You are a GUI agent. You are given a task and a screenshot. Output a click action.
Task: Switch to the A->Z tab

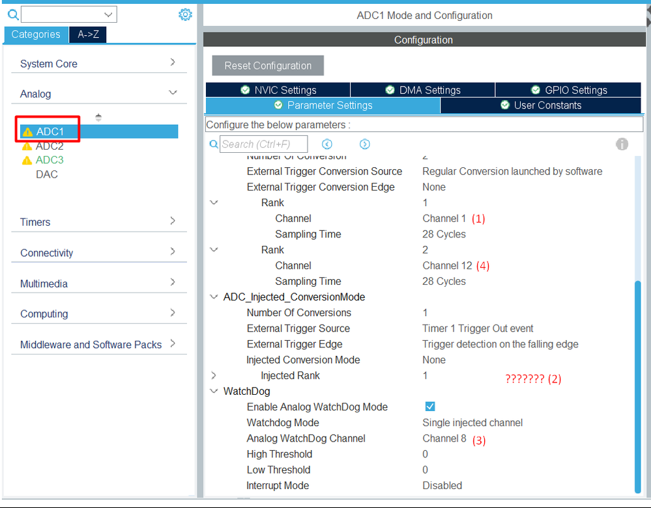[x=88, y=34]
